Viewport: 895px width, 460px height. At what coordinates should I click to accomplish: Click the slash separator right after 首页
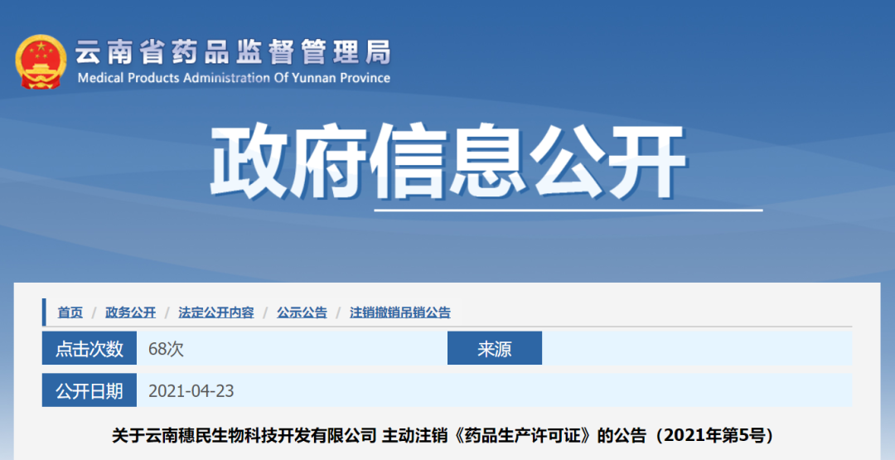(94, 312)
